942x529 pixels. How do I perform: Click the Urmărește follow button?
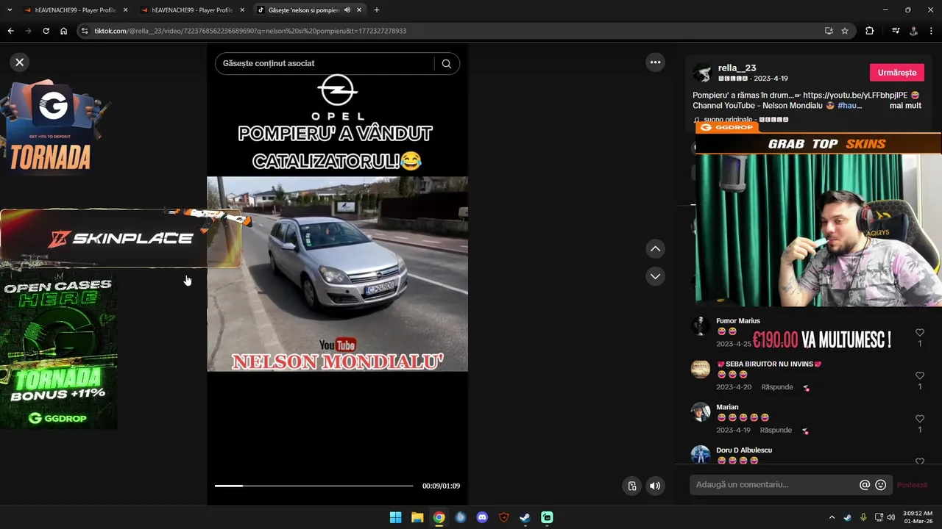coord(896,73)
